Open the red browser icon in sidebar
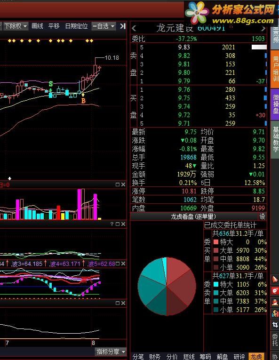The width and height of the screenshot is (279, 360). coord(275,290)
